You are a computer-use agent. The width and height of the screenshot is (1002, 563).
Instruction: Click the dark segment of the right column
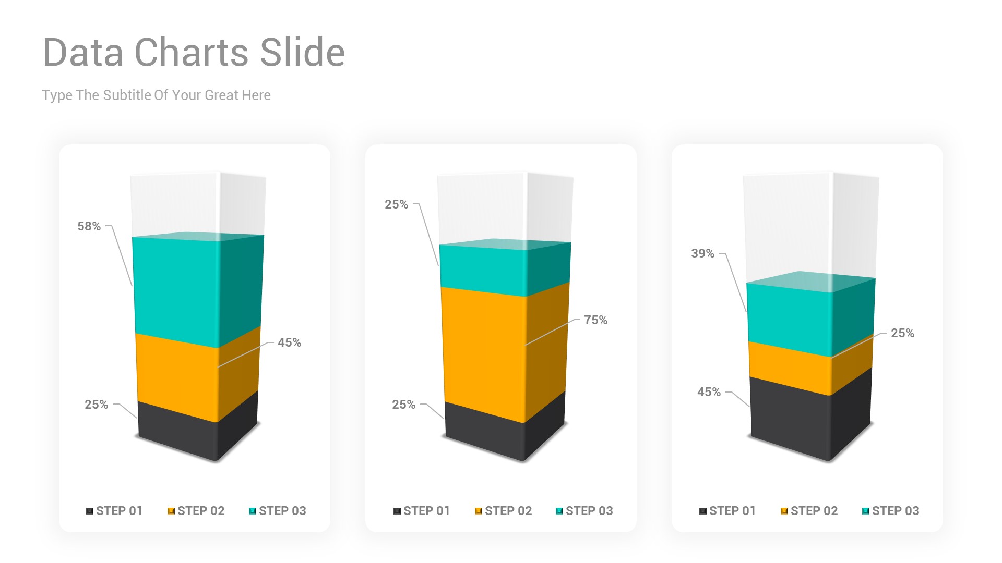pos(788,417)
